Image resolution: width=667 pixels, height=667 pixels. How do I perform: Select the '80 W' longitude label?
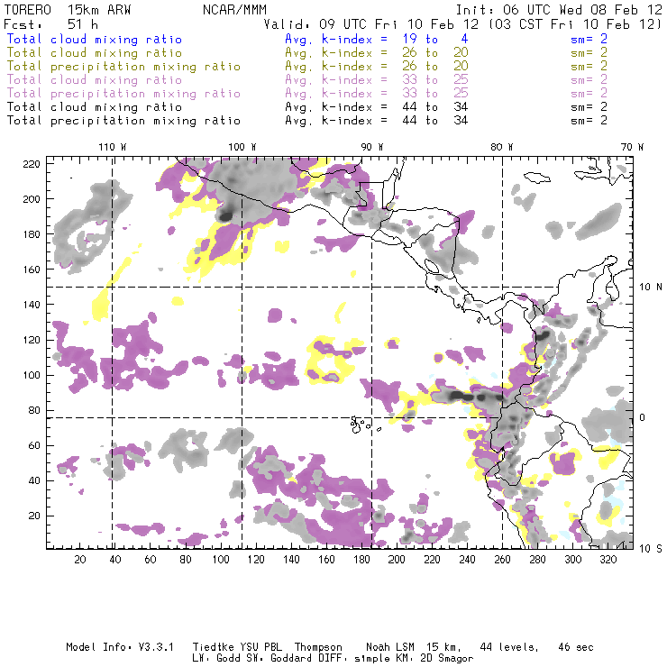tap(502, 147)
